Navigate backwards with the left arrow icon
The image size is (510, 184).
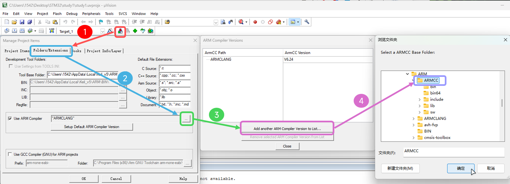point(83,22)
